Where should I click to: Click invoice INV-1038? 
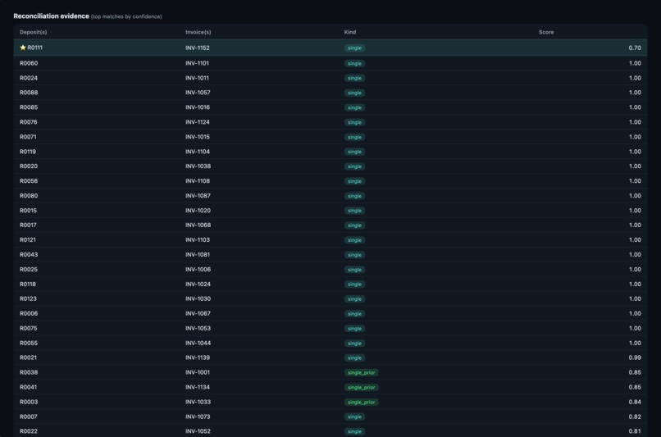point(198,166)
